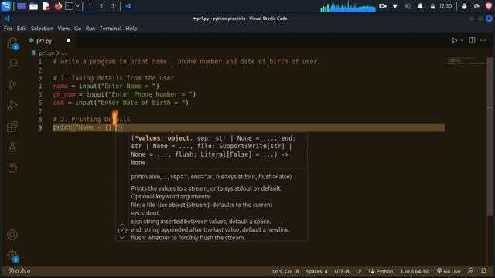Screen dimensions: 495x278
Task: Expand the terminal dropdown arrow in panel
Action: [x=77, y=6]
